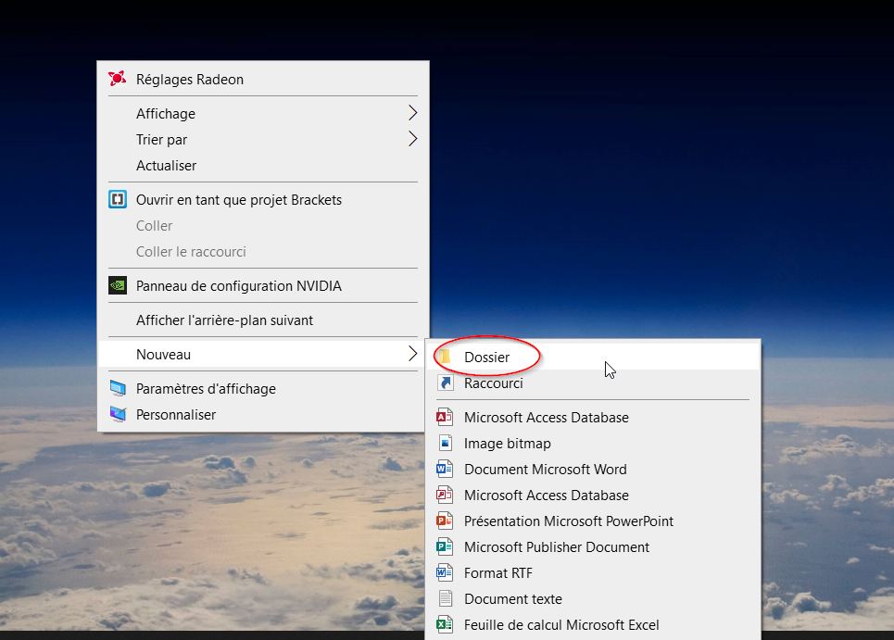Expand the Affichage submenu arrow
This screenshot has height=640, width=894.
coord(413,113)
